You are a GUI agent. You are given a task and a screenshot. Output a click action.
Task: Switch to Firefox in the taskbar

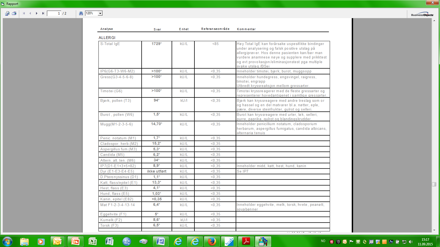pyautogui.click(x=212, y=242)
